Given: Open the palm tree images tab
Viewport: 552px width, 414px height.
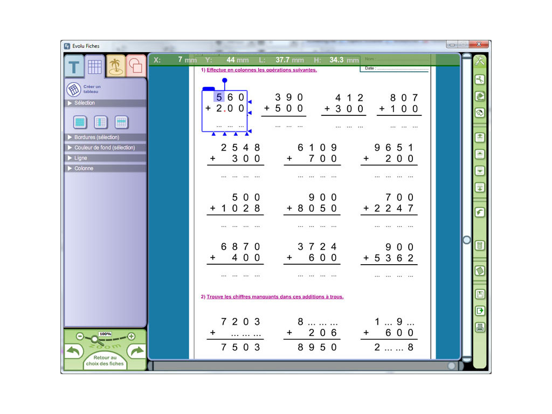Looking at the screenshot, I should coord(115,66).
